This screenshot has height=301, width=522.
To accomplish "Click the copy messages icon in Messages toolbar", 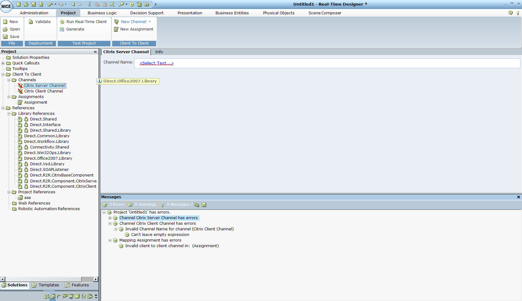I will pos(197,205).
